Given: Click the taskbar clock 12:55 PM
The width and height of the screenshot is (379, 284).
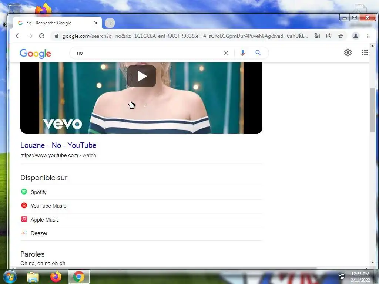Looking at the screenshot, I should (360, 274).
